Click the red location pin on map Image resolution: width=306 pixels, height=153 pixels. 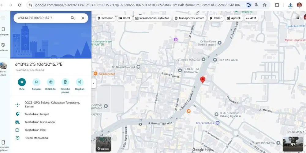(x=203, y=80)
